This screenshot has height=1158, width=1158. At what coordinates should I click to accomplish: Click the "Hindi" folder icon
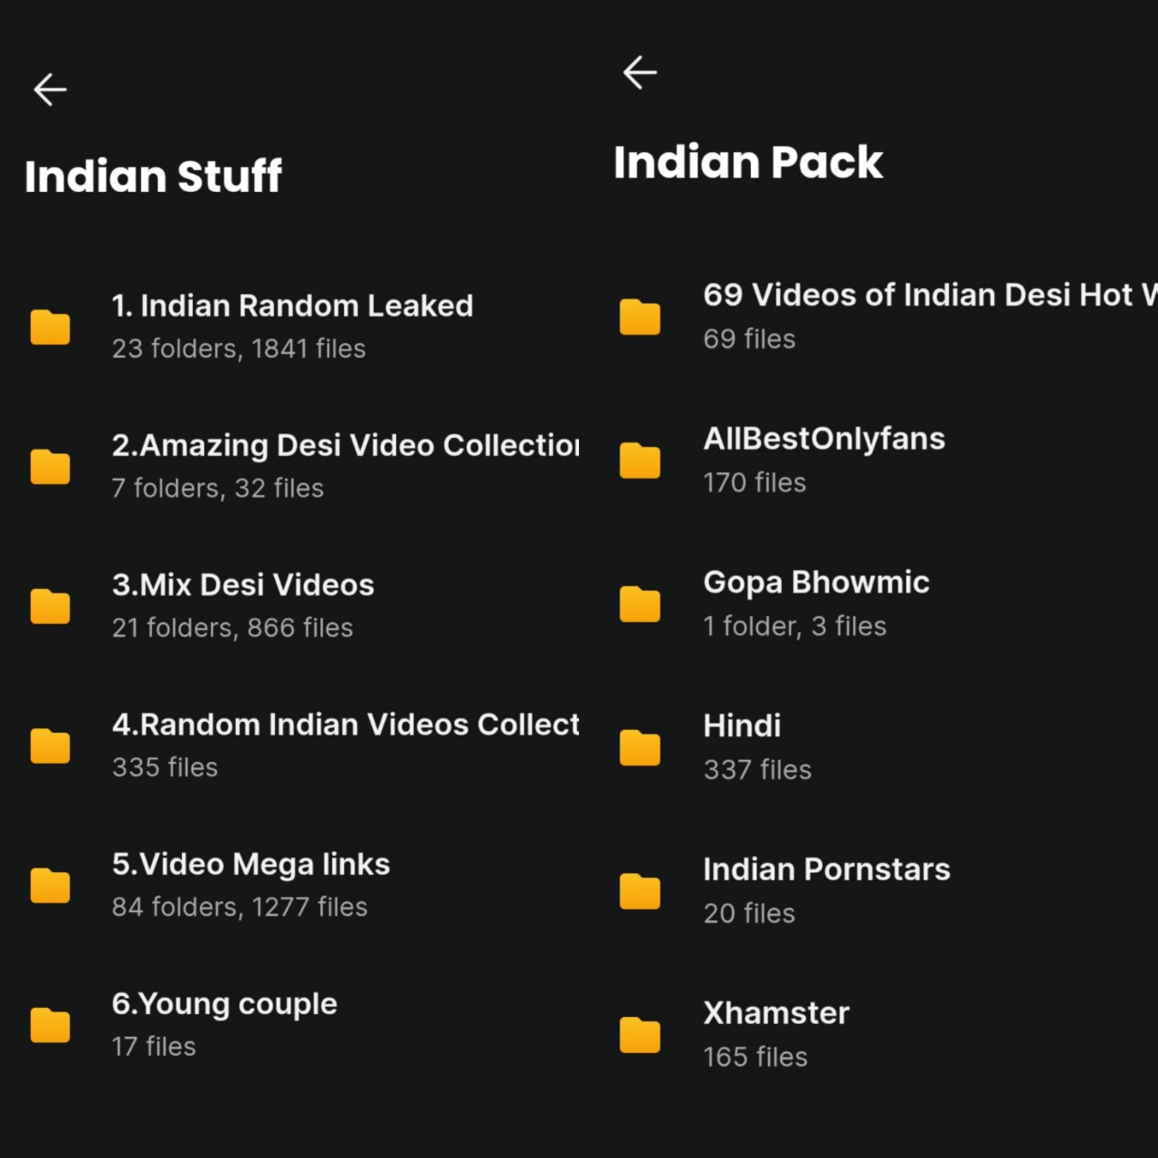[x=640, y=748]
